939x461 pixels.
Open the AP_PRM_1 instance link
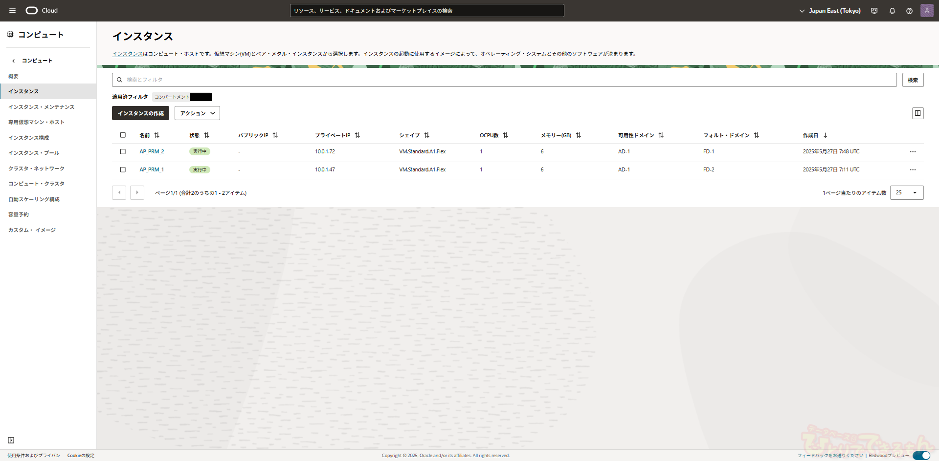152,169
